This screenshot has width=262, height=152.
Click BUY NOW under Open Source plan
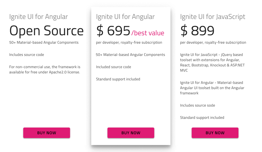click(46, 133)
